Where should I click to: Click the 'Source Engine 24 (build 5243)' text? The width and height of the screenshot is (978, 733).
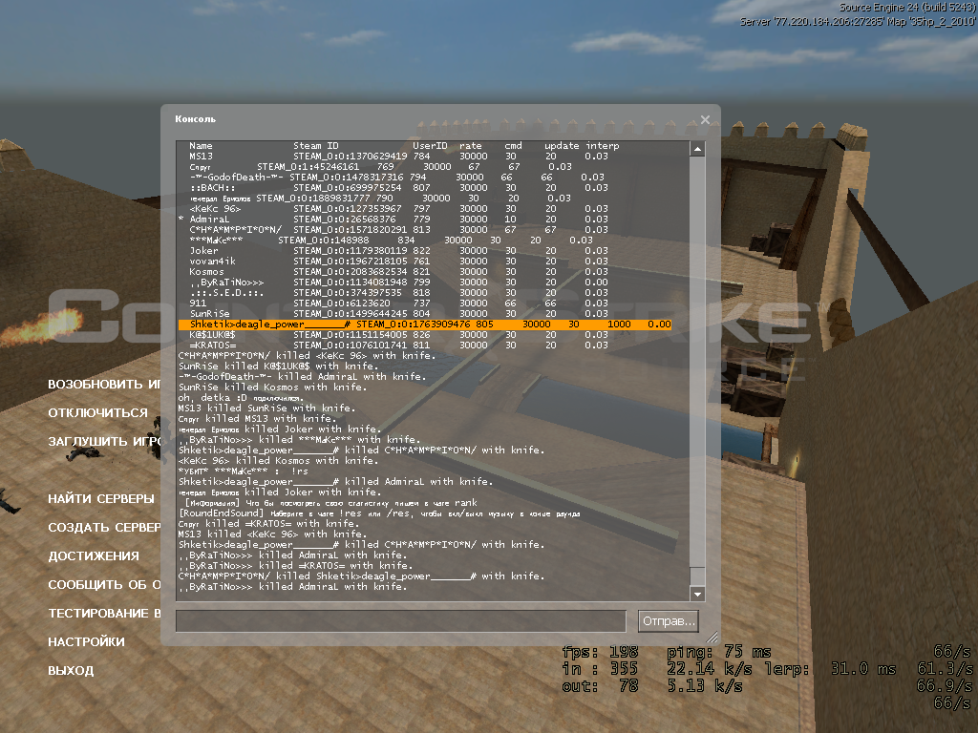pyautogui.click(x=906, y=8)
